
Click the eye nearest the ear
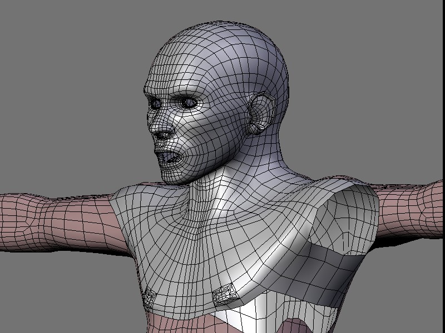[189, 103]
